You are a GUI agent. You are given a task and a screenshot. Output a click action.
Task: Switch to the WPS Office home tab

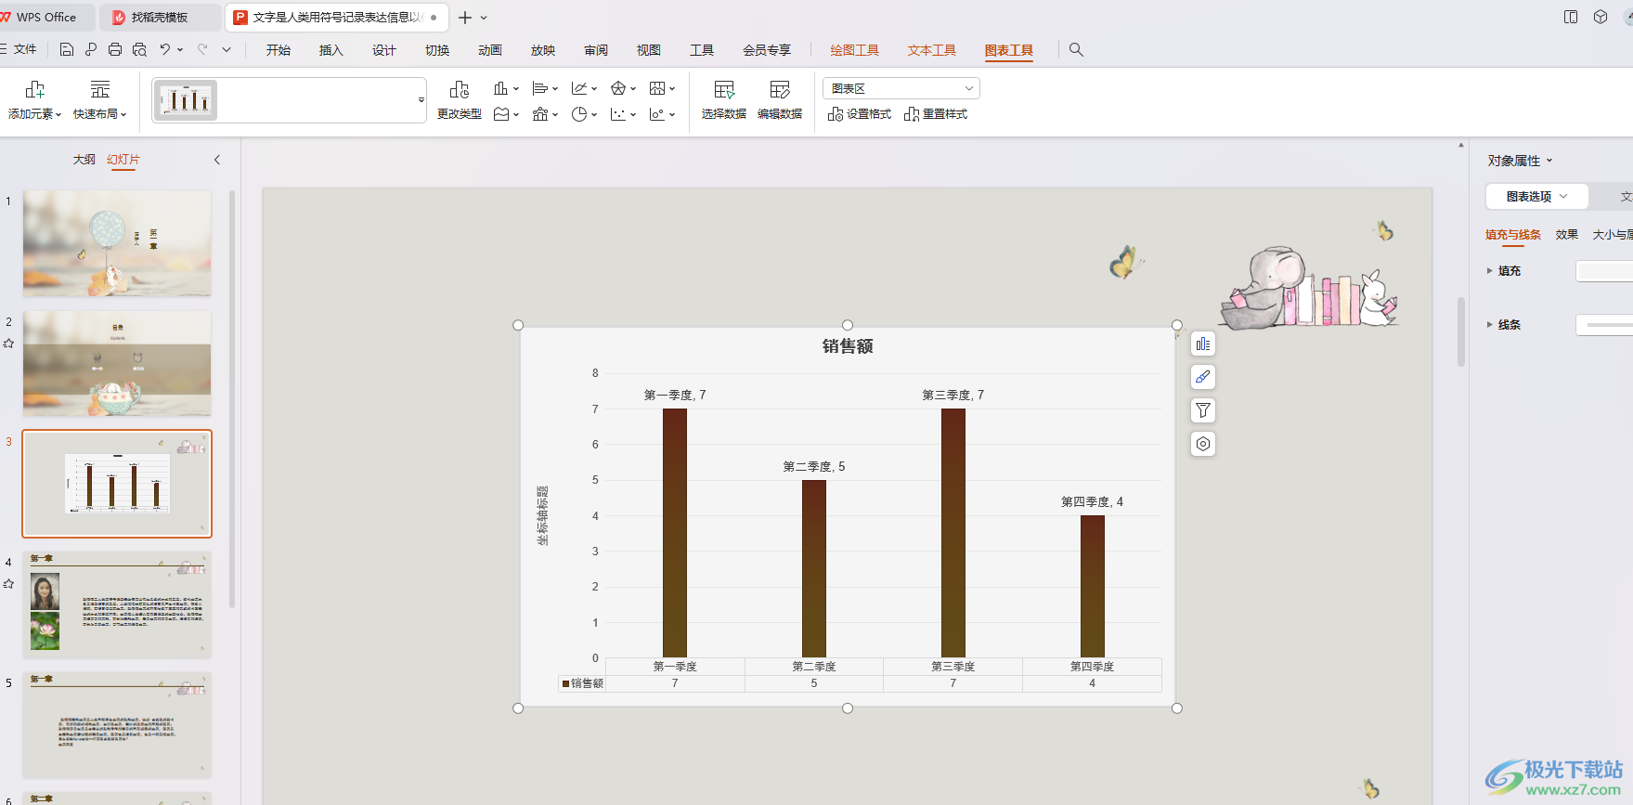coord(46,18)
